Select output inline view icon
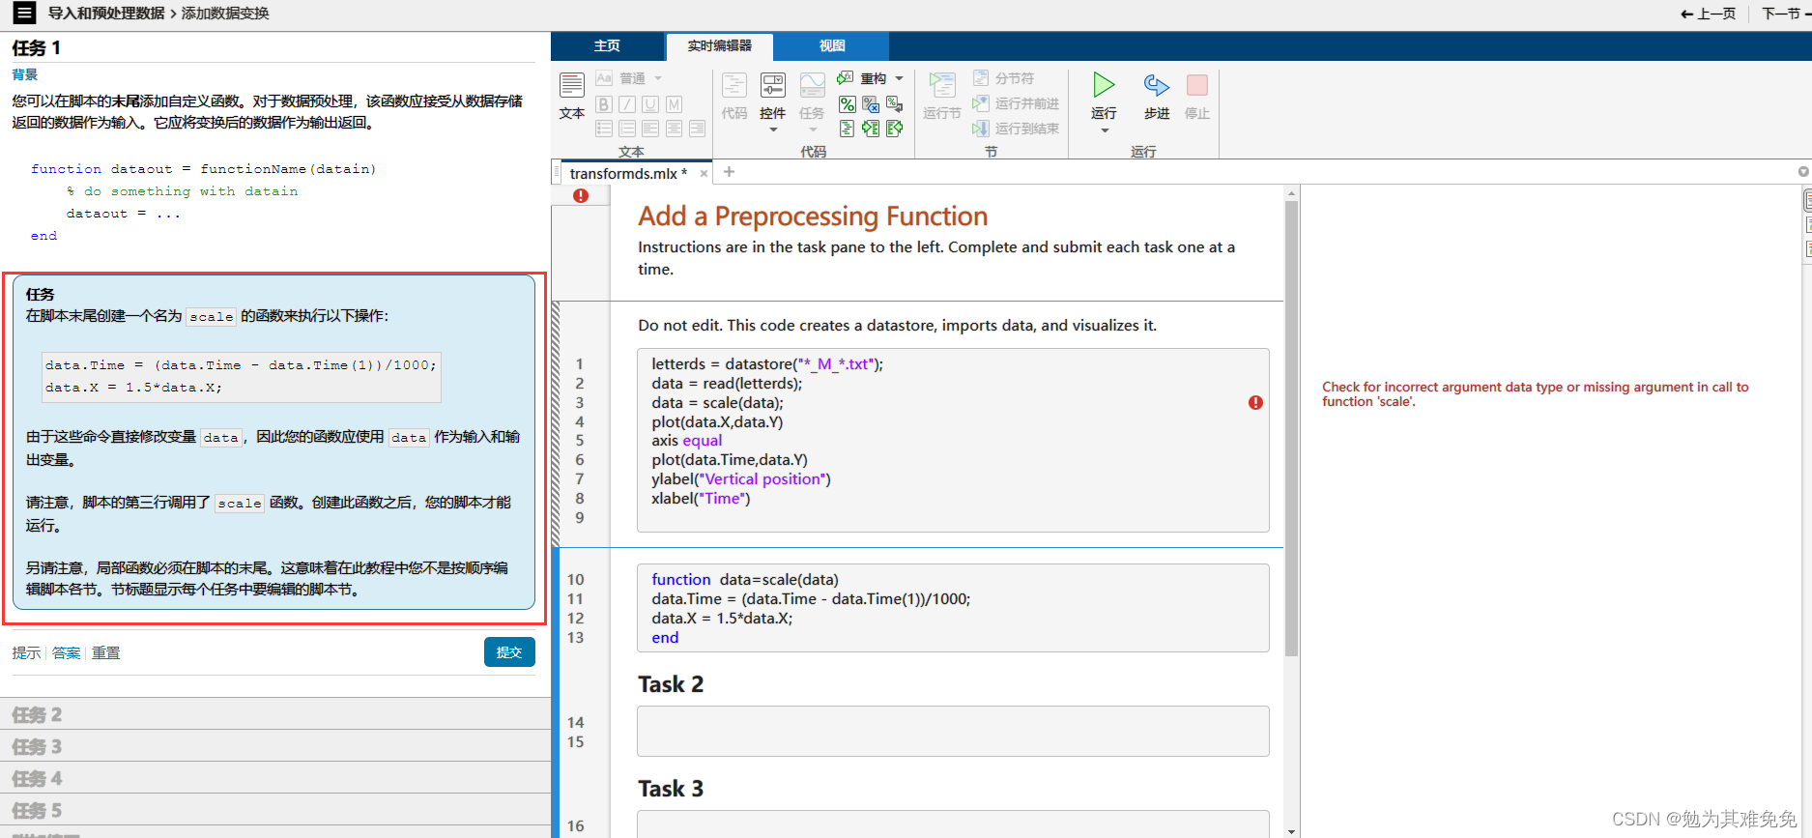The width and height of the screenshot is (1812, 838). pos(1807,224)
